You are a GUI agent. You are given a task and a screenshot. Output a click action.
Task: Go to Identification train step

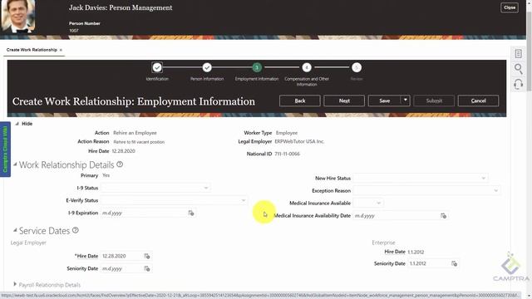tap(157, 67)
